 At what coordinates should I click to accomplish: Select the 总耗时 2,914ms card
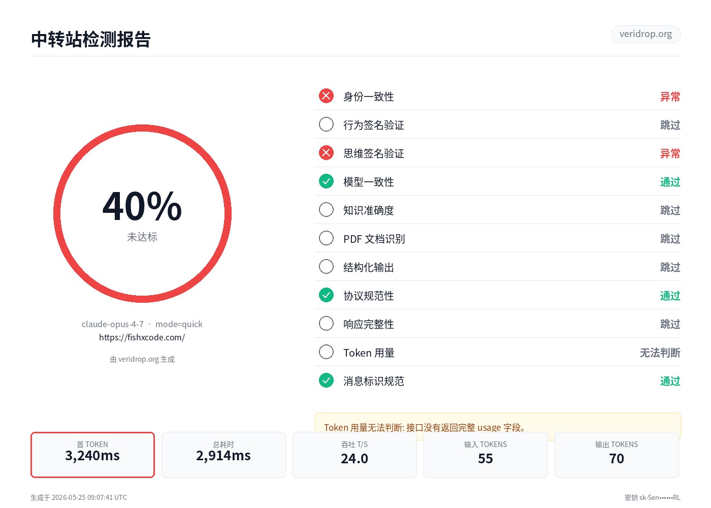click(223, 455)
